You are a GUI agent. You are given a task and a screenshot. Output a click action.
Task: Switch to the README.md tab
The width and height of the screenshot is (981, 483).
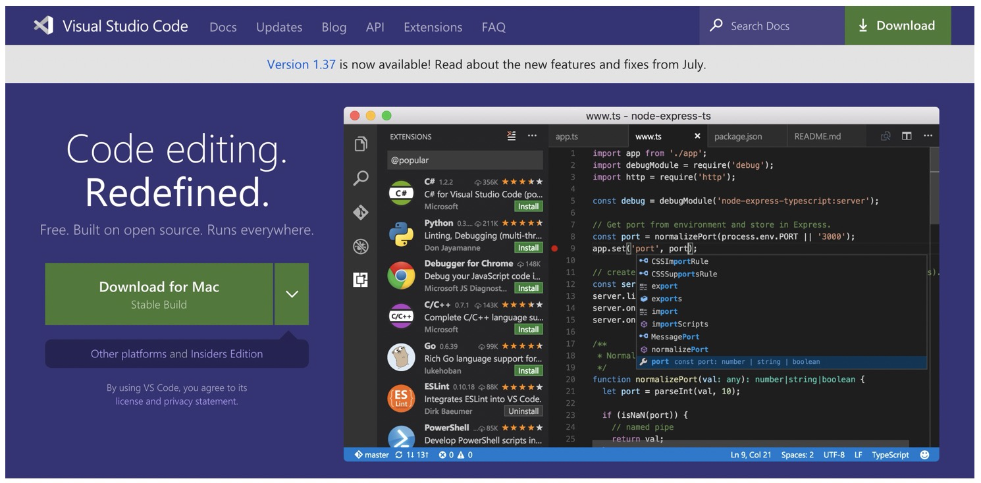click(826, 136)
